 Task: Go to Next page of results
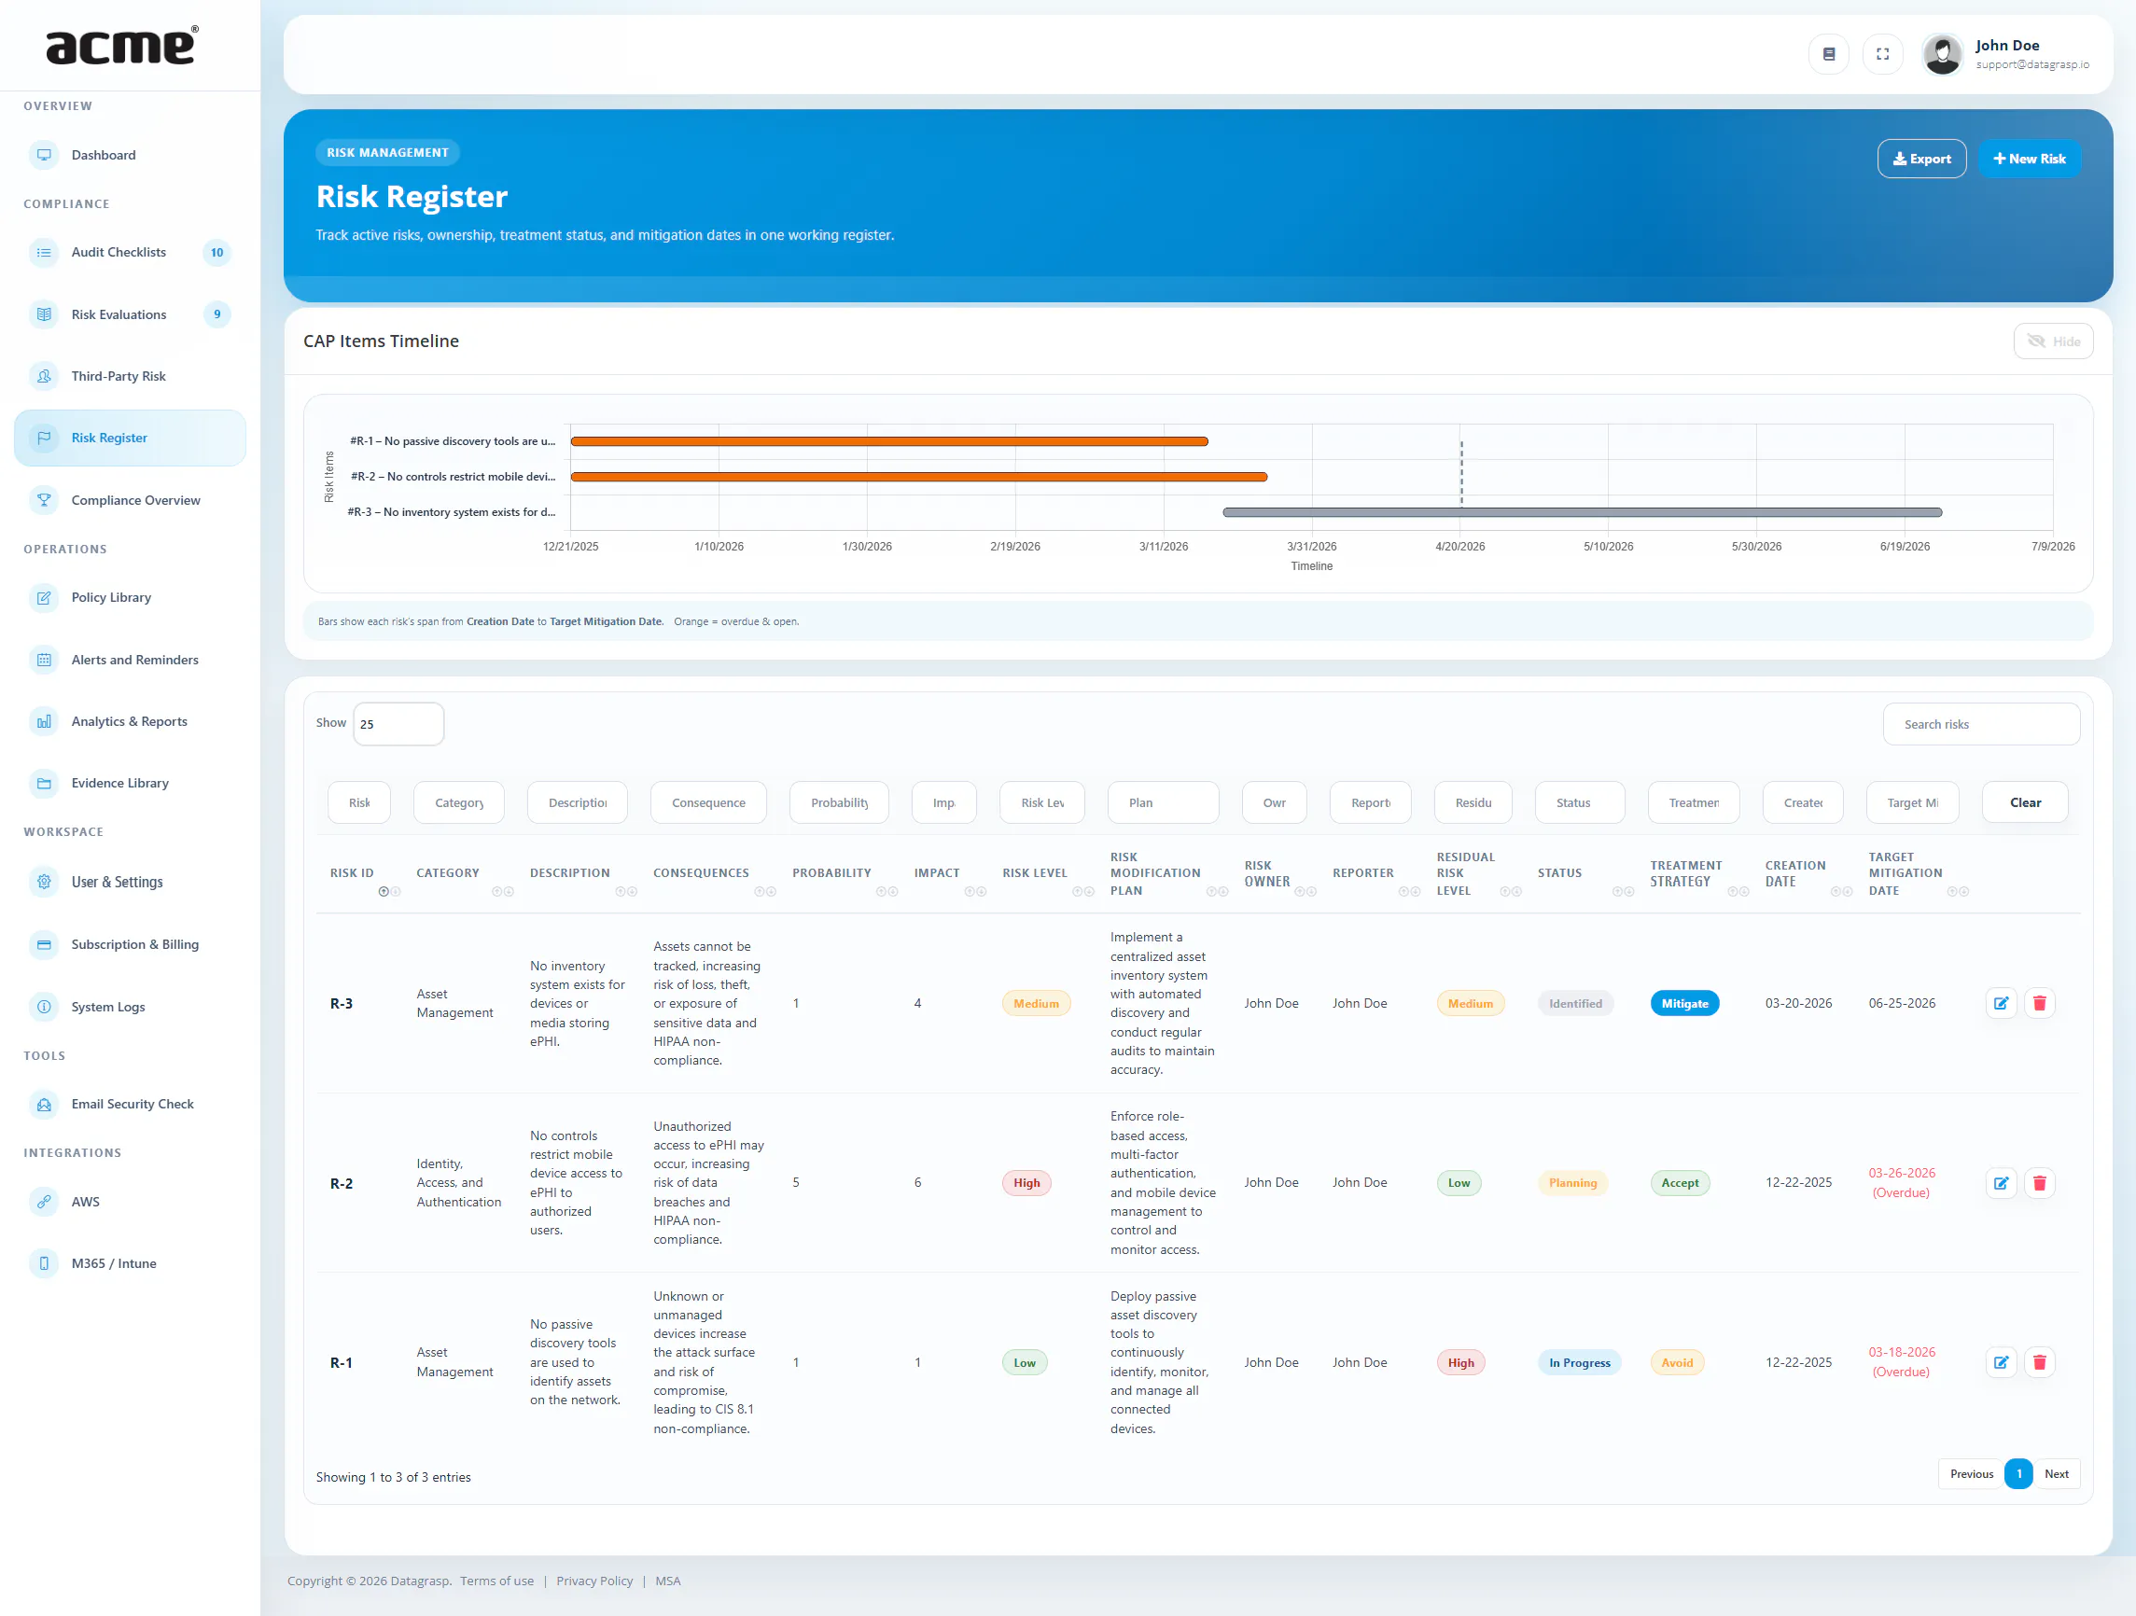2056,1473
